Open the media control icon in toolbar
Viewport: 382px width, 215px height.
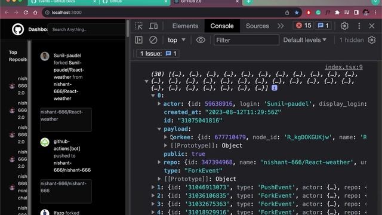click(x=347, y=13)
